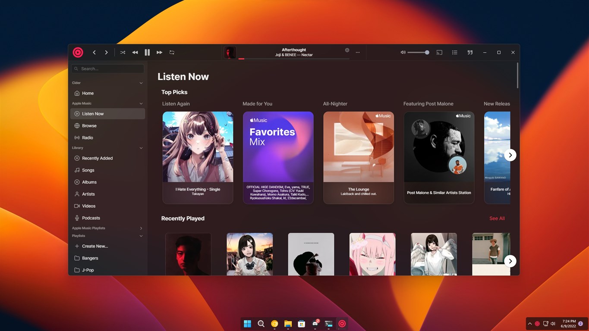Viewport: 589px width, 331px height.
Task: Open Browse in the sidebar
Action: coord(89,126)
